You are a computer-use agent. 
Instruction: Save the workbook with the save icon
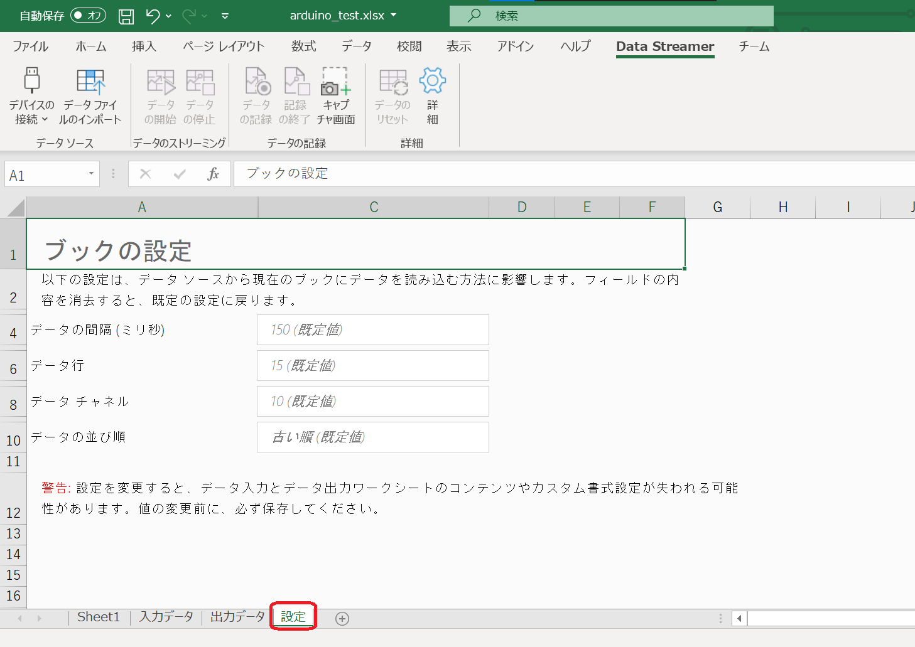[x=126, y=16]
